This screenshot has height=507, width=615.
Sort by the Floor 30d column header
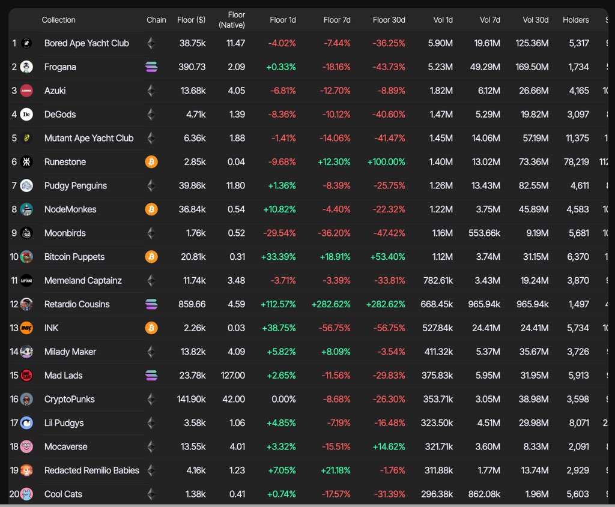pyautogui.click(x=389, y=20)
